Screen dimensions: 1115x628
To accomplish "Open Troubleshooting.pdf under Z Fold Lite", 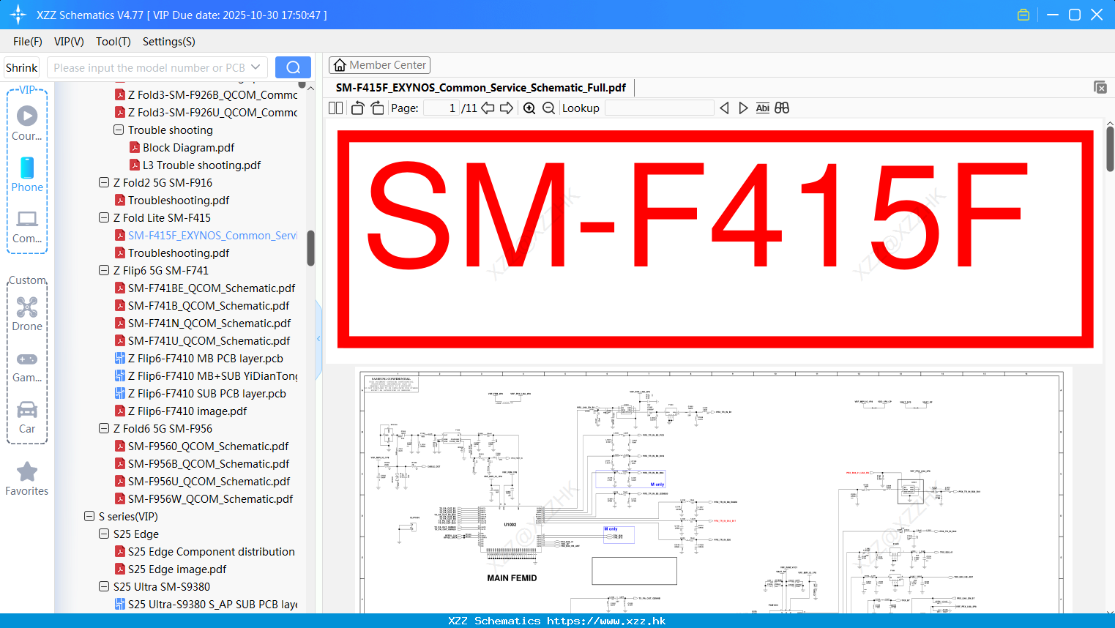I will pos(179,253).
